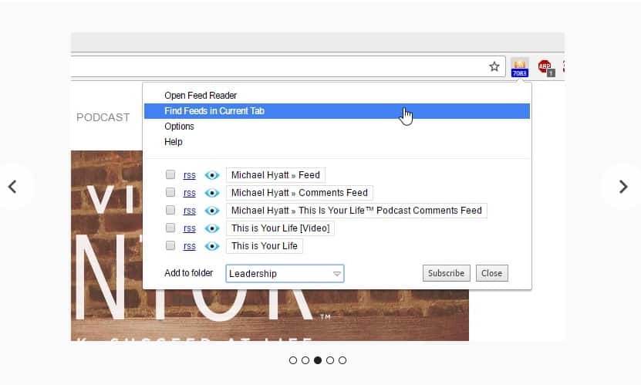641x385 pixels.
Task: Click the Adblock Plus extension icon
Action: click(x=546, y=67)
